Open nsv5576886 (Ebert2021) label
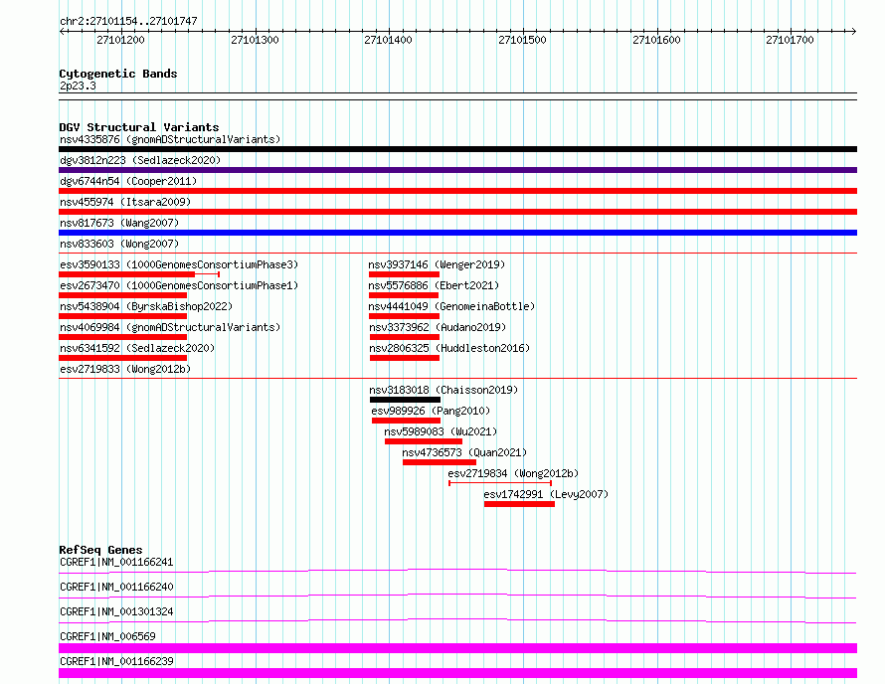This screenshot has height=684, width=885. [434, 285]
